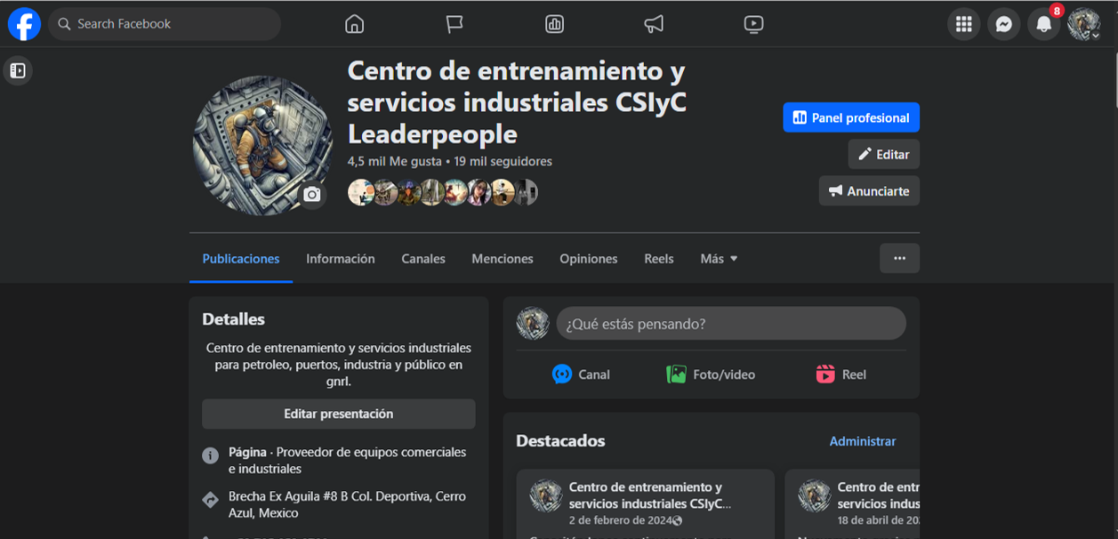Click the camera icon on profile picture
Screen dimensions: 1118x539
tap(311, 194)
